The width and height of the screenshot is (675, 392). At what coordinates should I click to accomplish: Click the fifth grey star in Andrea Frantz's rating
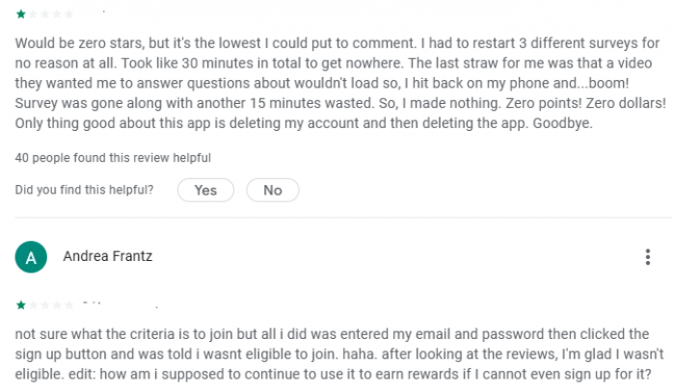(x=68, y=305)
